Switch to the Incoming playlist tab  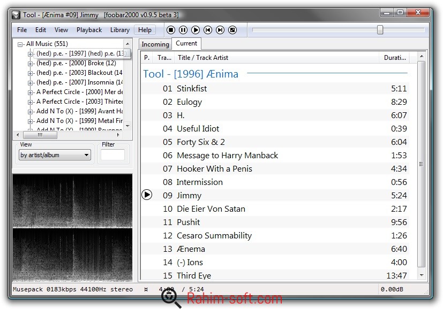click(x=155, y=44)
